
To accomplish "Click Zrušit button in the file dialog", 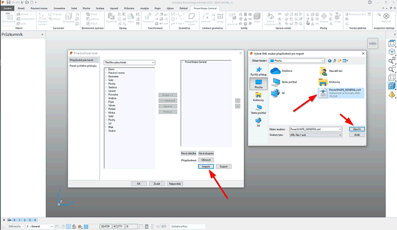I will 357,135.
